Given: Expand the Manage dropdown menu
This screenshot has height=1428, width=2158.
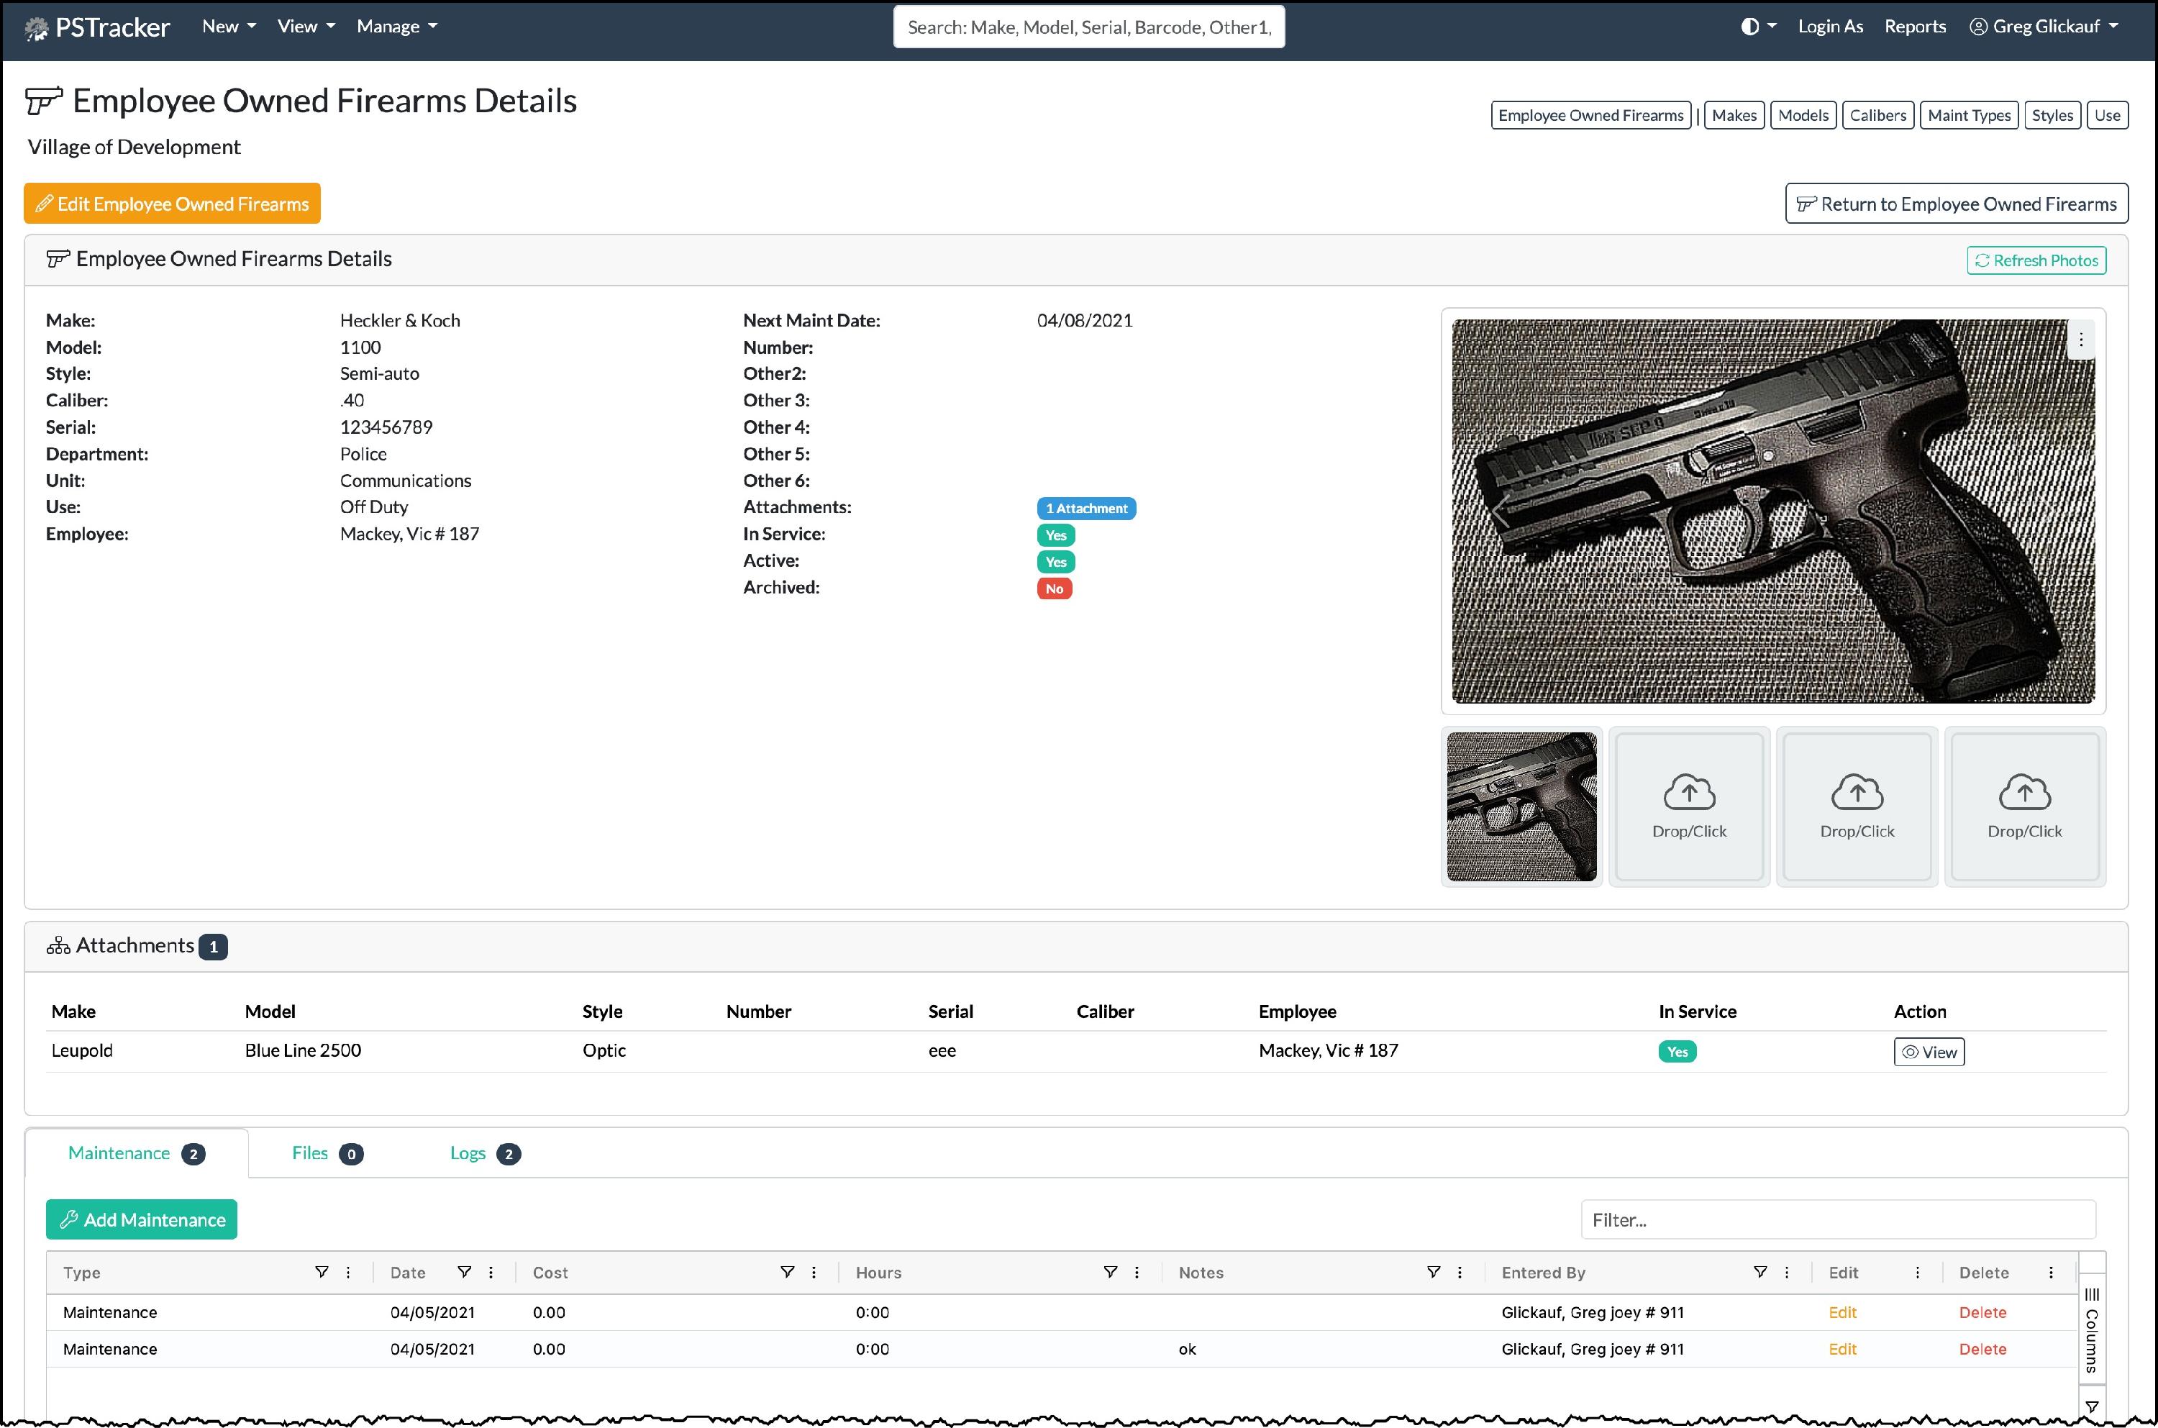Looking at the screenshot, I should [396, 27].
